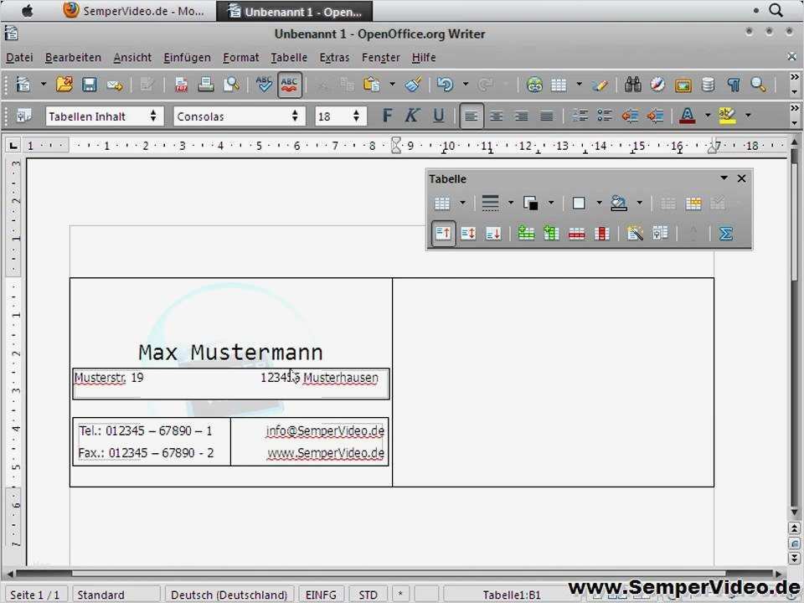The width and height of the screenshot is (804, 603).
Task: Click the insert Table icon in the main toolbar
Action: pyautogui.click(x=559, y=85)
